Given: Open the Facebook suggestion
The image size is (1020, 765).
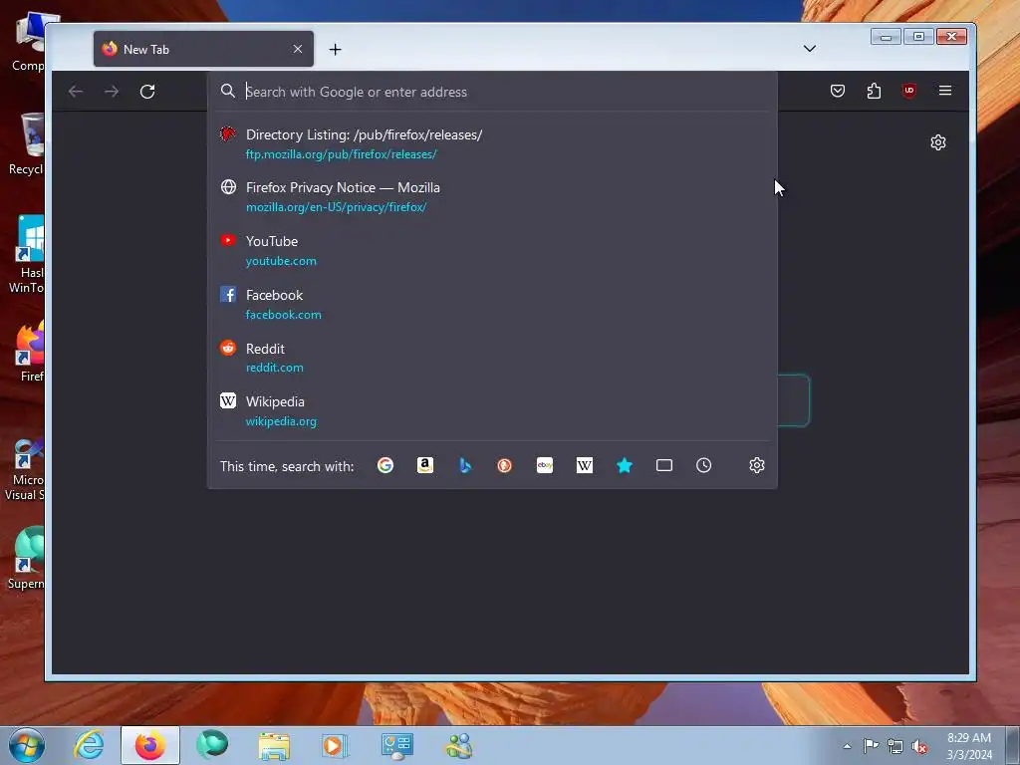Looking at the screenshot, I should tap(492, 304).
